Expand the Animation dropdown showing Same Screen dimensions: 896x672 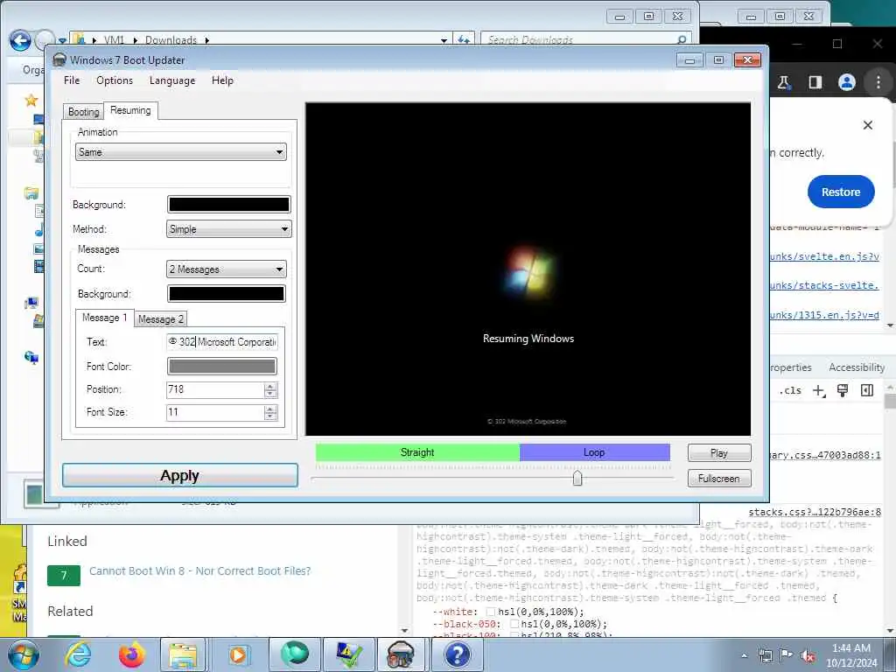coord(180,152)
